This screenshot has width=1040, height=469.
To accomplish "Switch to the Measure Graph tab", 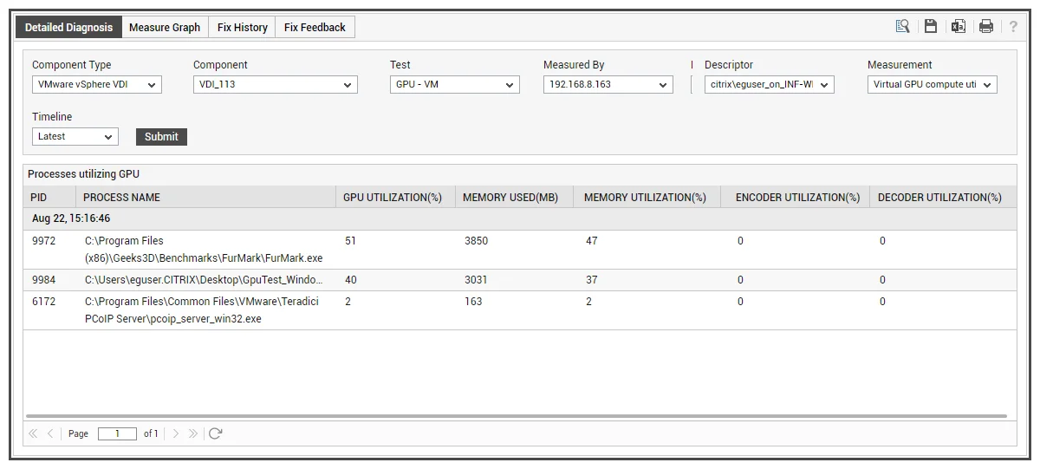I will 165,27.
